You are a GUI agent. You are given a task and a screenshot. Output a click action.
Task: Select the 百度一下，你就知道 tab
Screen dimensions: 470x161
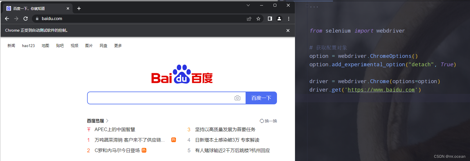click(x=38, y=8)
